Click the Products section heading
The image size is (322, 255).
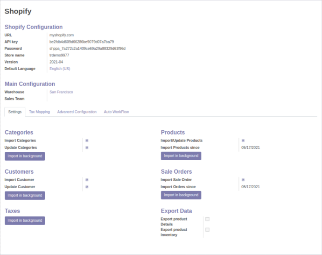pos(173,132)
